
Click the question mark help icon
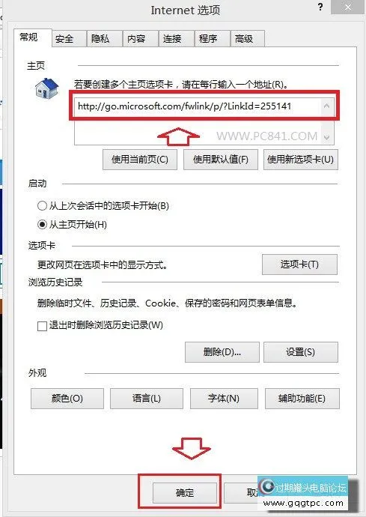(320, 7)
